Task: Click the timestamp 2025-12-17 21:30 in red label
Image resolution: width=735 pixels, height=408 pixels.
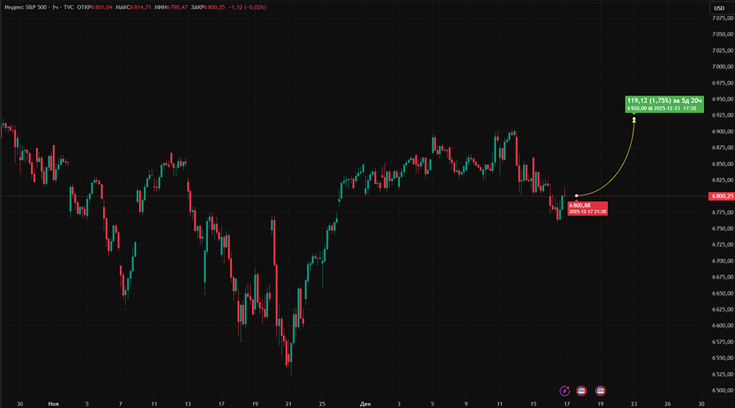Action: (x=588, y=212)
